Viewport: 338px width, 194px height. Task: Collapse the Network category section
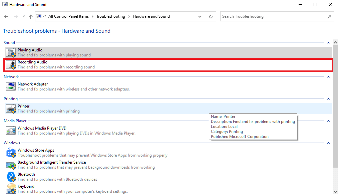tap(328, 77)
